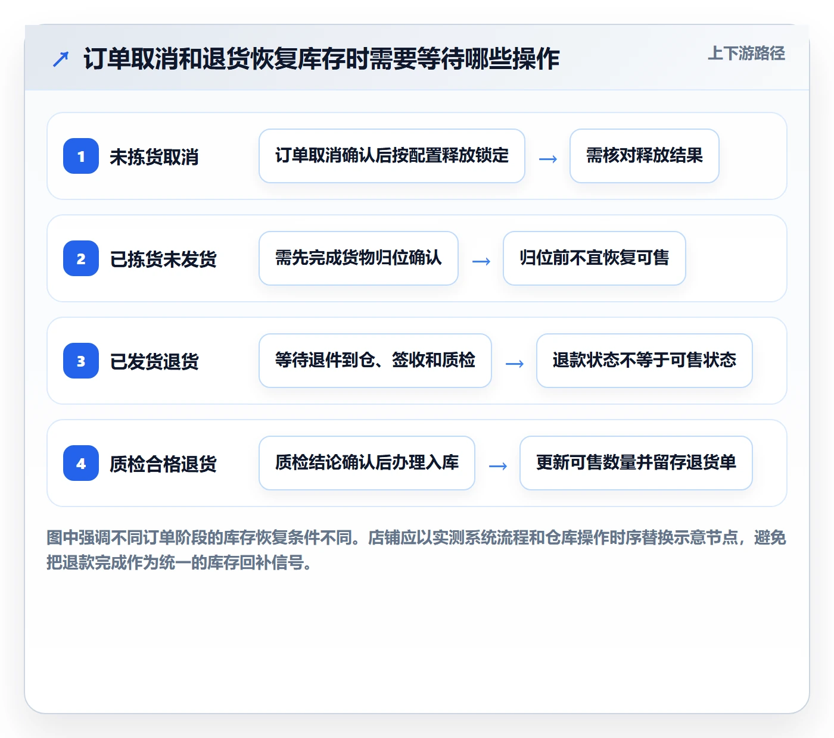Select the 未拣货取消 stage label
Screen dimensions: 834x738
click(154, 157)
